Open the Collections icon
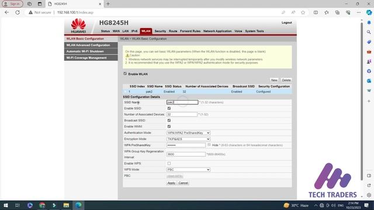 (337, 12)
